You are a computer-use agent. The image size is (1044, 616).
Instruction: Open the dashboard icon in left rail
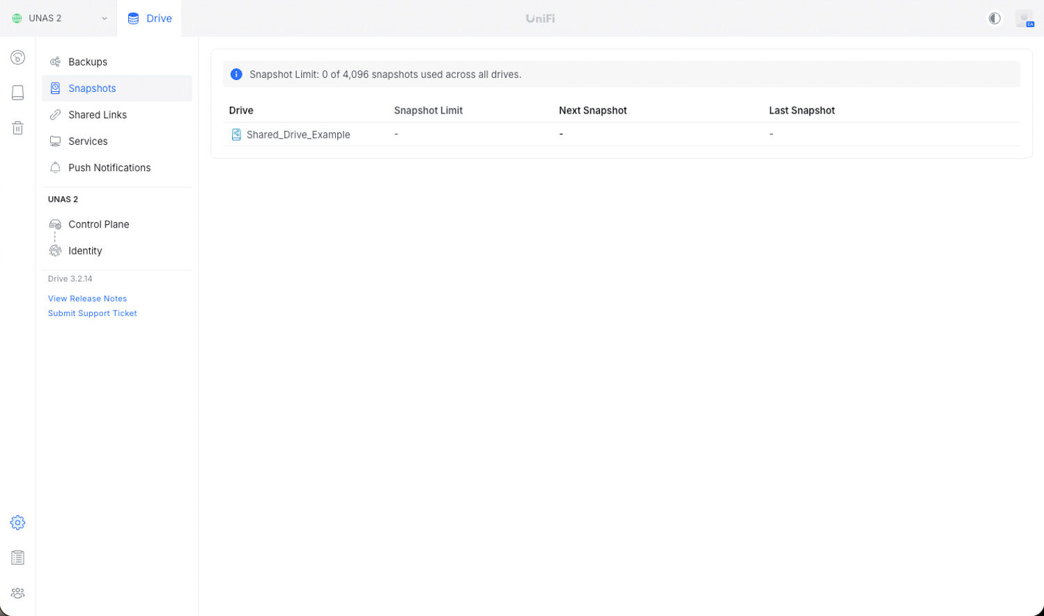(18, 58)
